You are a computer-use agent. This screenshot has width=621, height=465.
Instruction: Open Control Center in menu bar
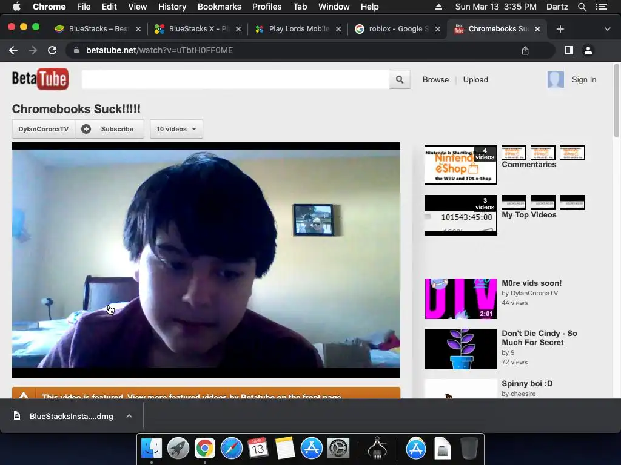tap(601, 7)
